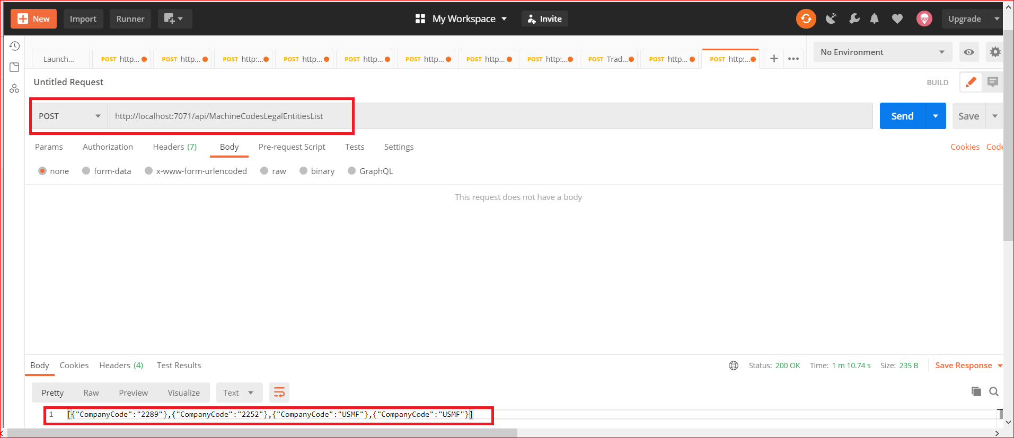Select the raw body option
1014x438 pixels.
click(x=264, y=171)
